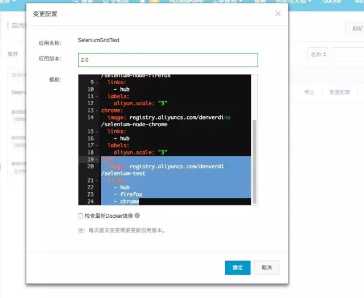Open the 名称 dropdown in background page
Viewport: 364px width, 298px height.
tap(318, 55)
